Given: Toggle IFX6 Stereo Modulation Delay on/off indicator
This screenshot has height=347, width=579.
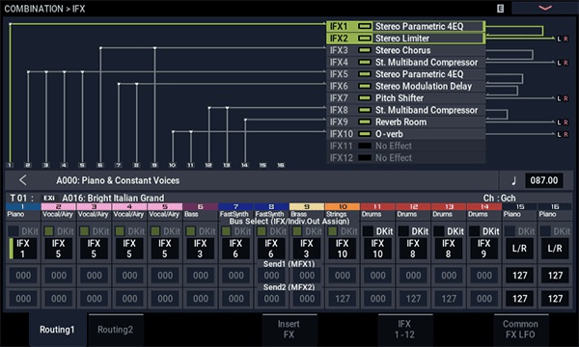Looking at the screenshot, I should [365, 86].
